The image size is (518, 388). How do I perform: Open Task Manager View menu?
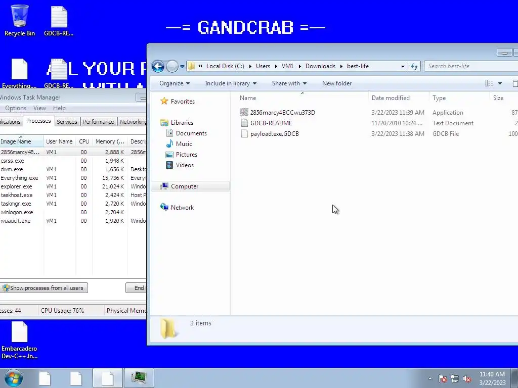(39, 108)
